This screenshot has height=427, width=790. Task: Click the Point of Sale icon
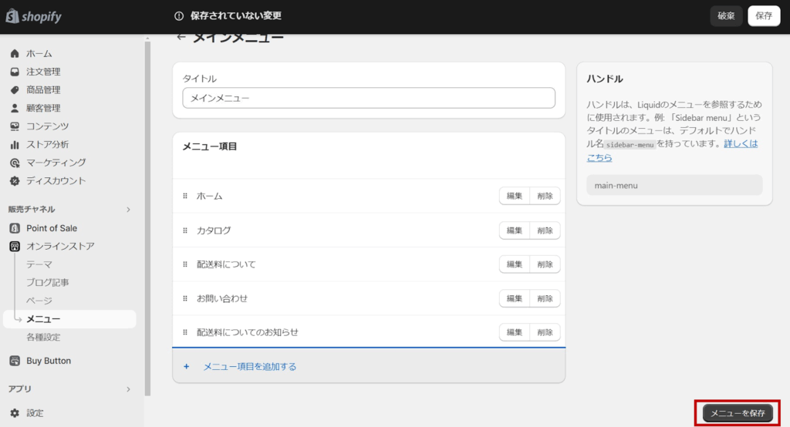15,228
